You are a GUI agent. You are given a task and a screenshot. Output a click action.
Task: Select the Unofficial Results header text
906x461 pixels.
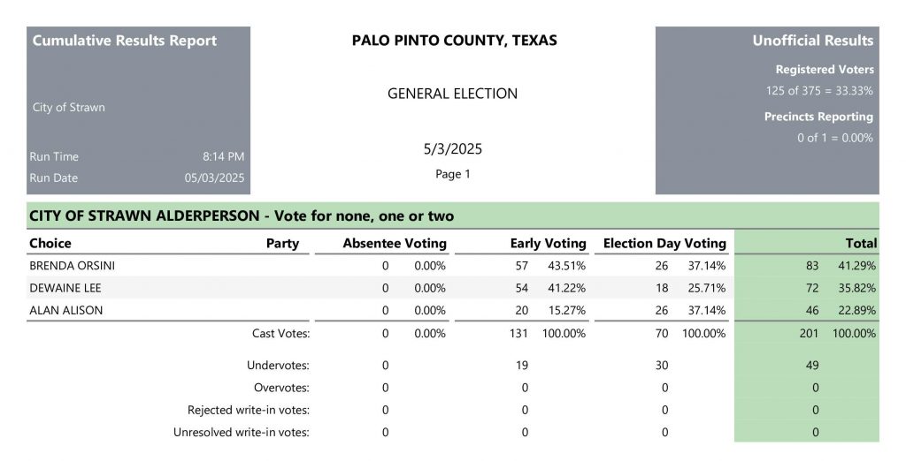click(x=812, y=41)
